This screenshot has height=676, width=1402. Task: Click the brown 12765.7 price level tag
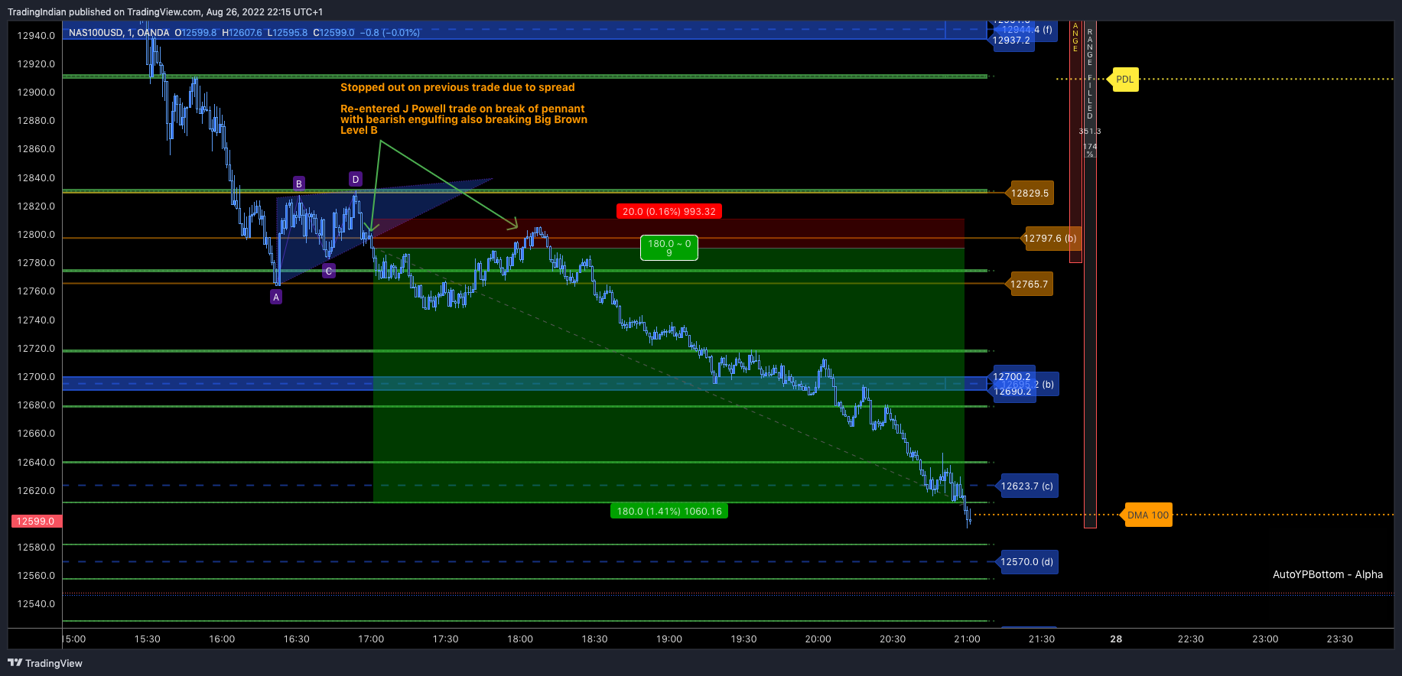1030,284
